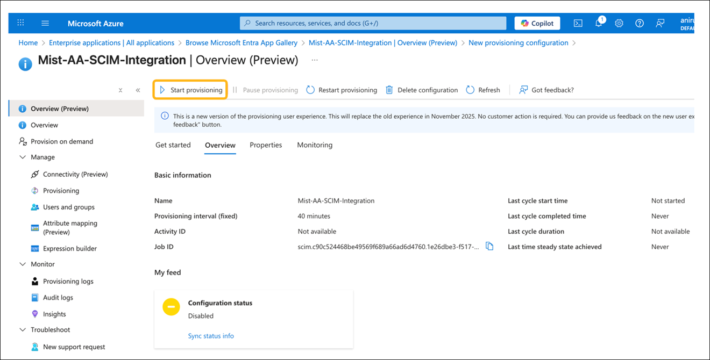This screenshot has height=360, width=710.
Task: Open the portal settings gear
Action: [619, 23]
